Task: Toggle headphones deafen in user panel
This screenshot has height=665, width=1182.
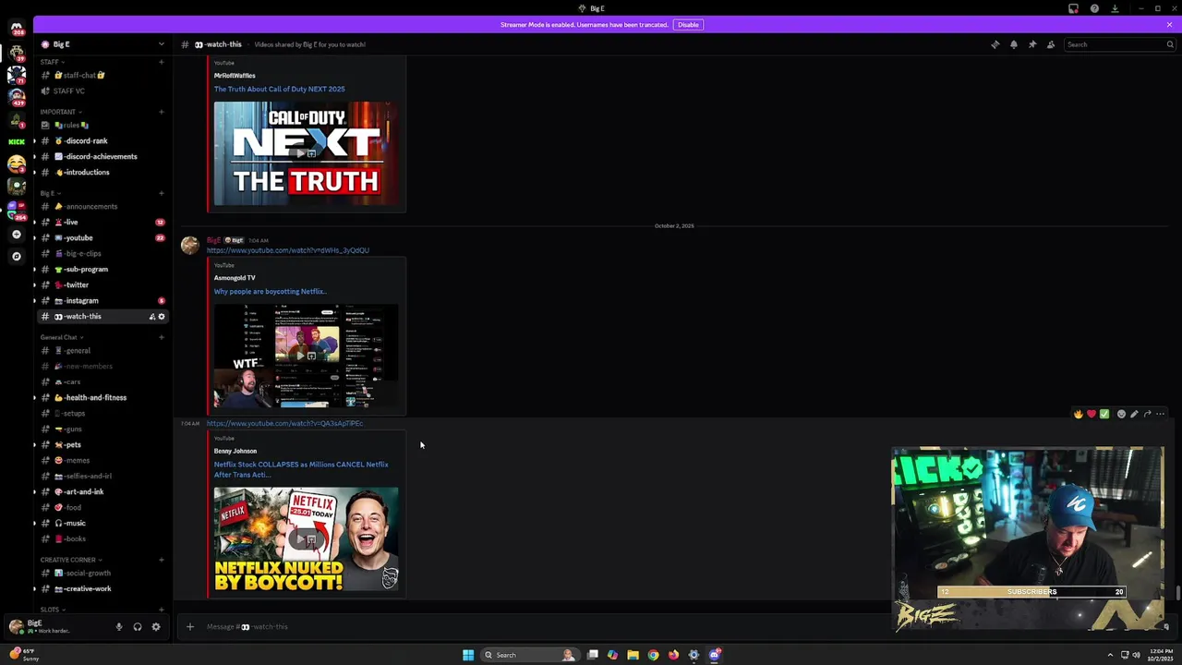Action: point(137,627)
